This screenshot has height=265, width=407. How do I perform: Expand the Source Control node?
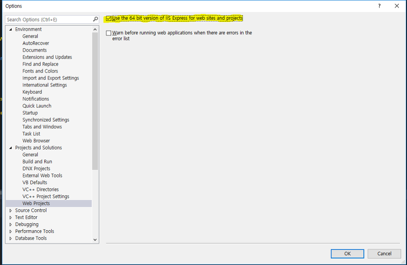tap(10, 210)
